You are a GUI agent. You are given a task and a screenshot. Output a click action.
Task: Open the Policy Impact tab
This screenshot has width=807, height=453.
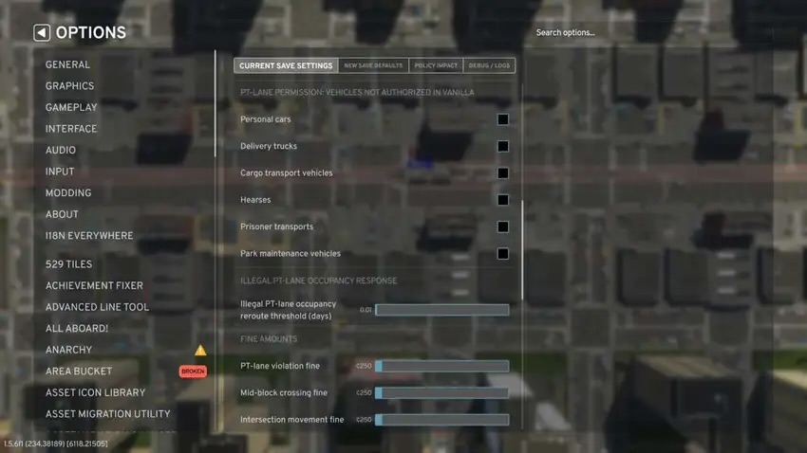click(436, 66)
